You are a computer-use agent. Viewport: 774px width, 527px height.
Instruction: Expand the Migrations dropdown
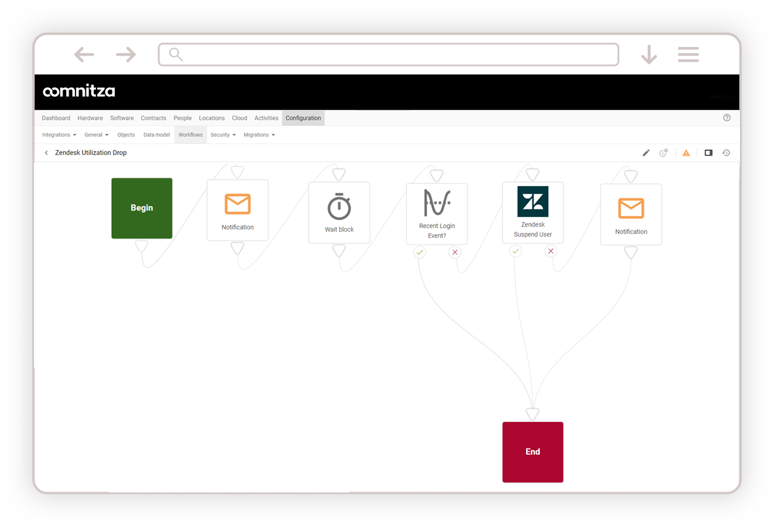pos(259,135)
